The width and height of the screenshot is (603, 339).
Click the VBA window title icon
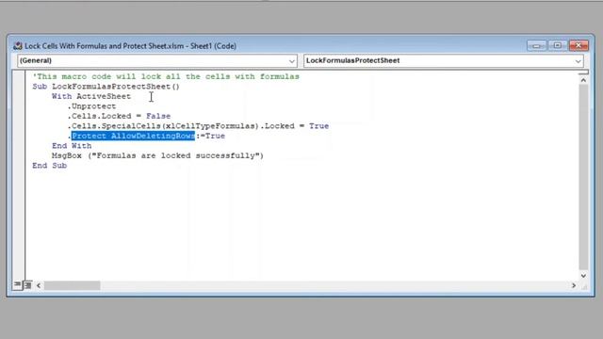click(x=17, y=46)
